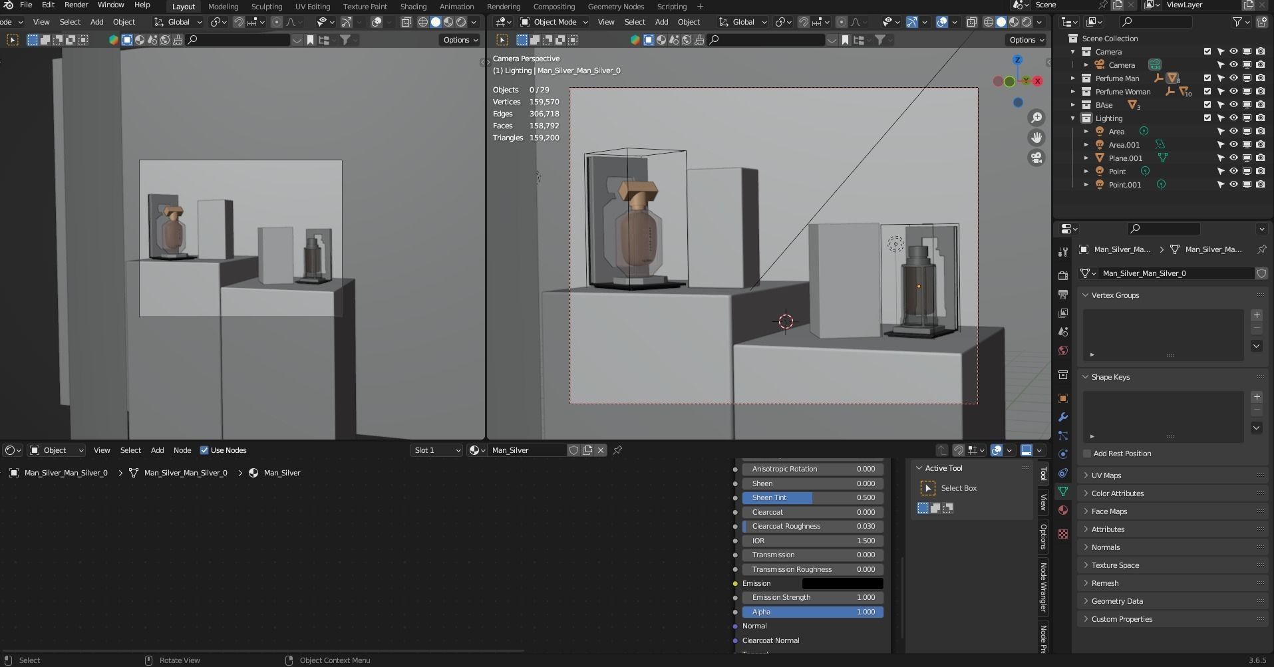The width and height of the screenshot is (1274, 667).
Task: Add a new shape key with plus
Action: click(1257, 397)
